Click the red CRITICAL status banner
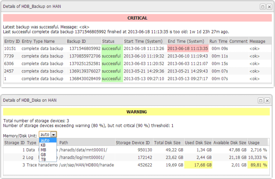275x179 pixels. click(x=137, y=18)
